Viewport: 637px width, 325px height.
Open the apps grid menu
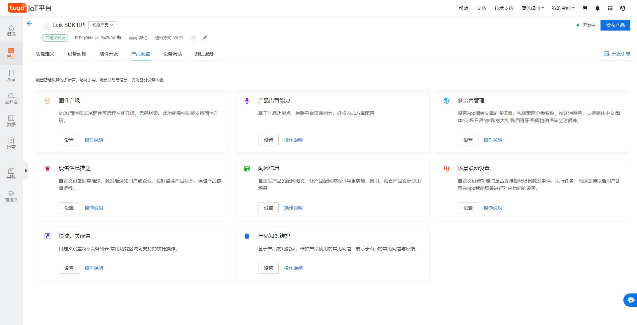point(610,8)
